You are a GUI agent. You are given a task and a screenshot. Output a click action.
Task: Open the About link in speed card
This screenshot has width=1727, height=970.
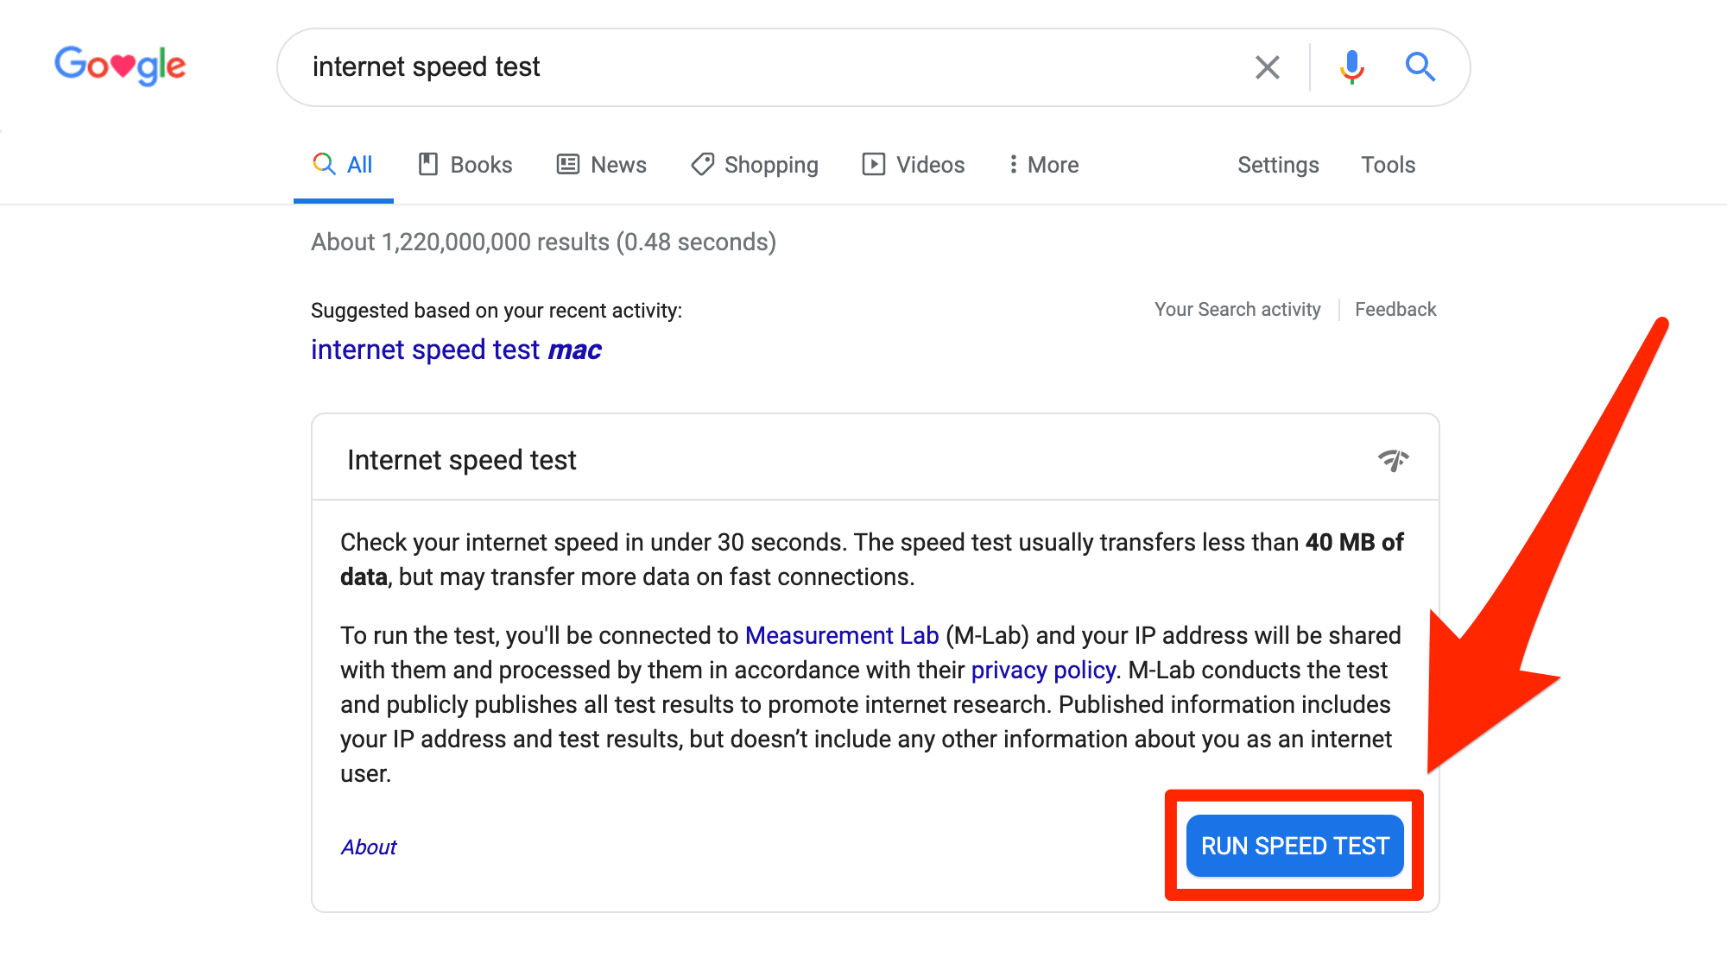tap(369, 847)
